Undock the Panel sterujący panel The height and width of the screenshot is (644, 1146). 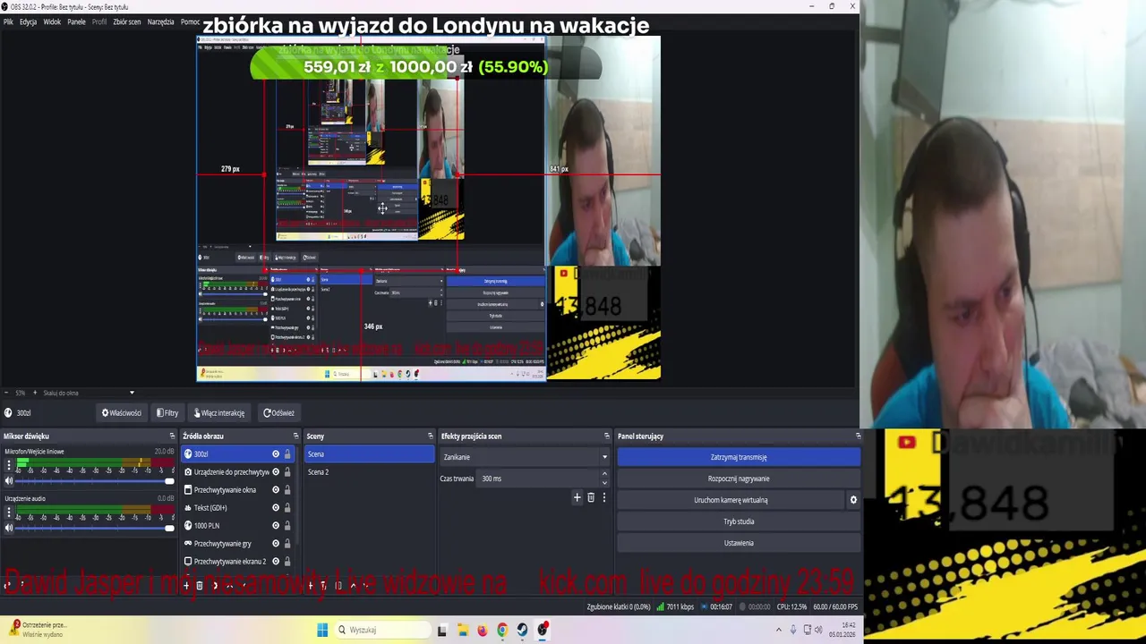858,436
